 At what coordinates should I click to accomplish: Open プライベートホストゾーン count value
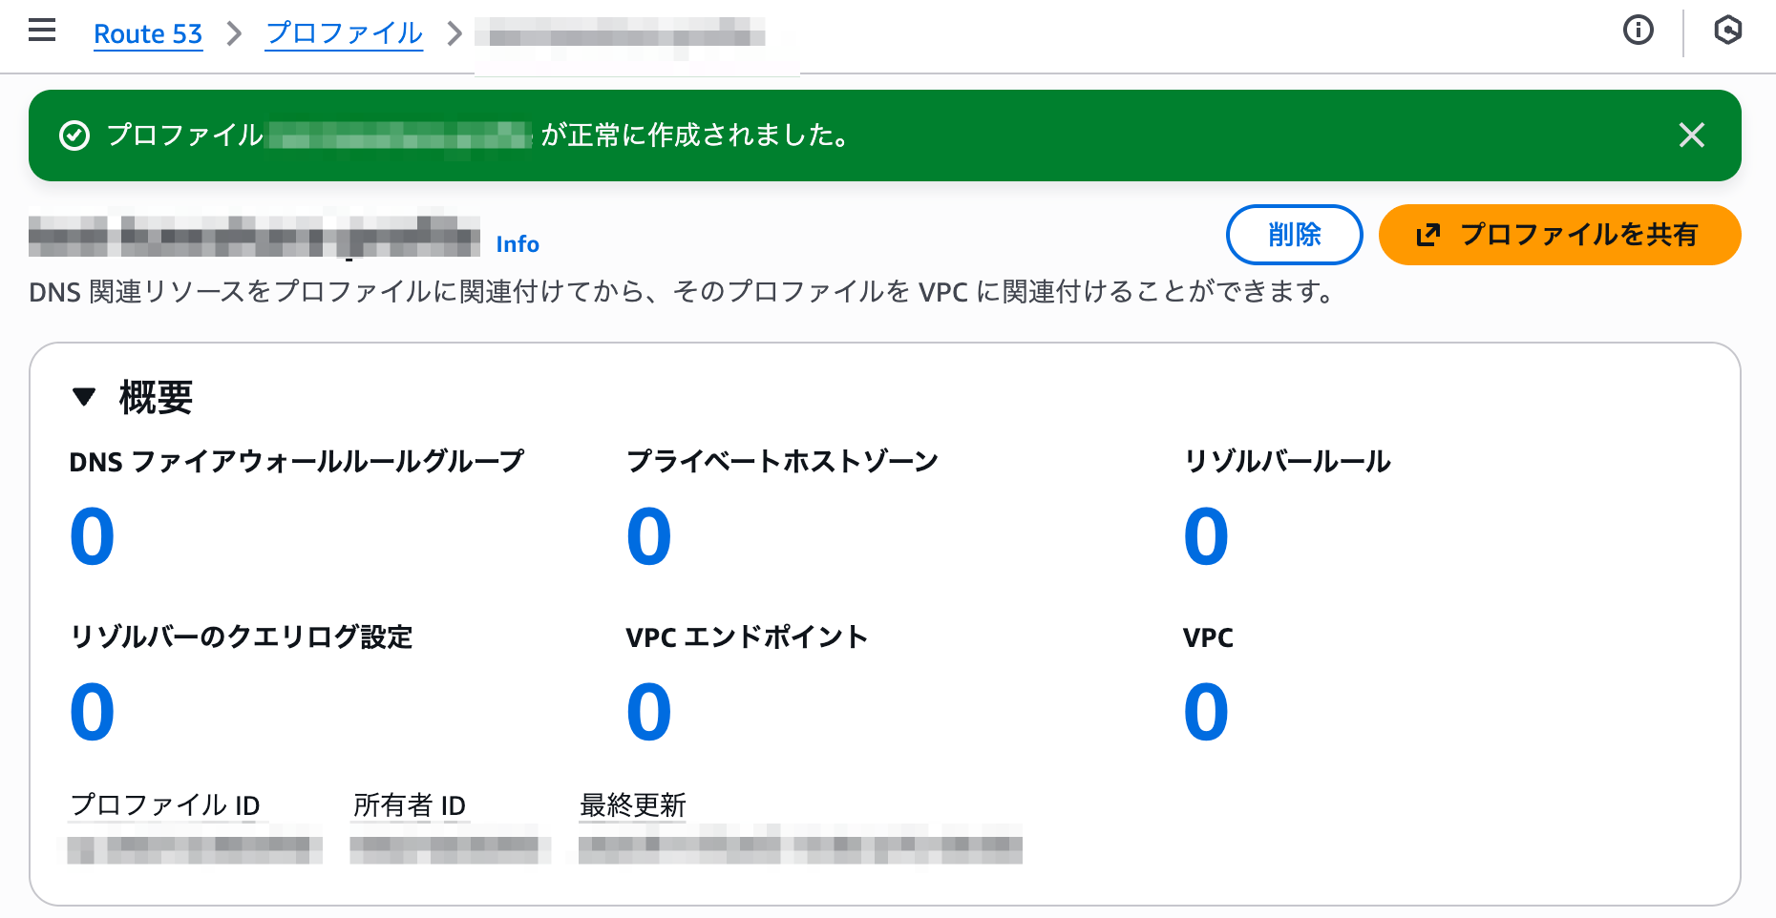click(x=649, y=536)
